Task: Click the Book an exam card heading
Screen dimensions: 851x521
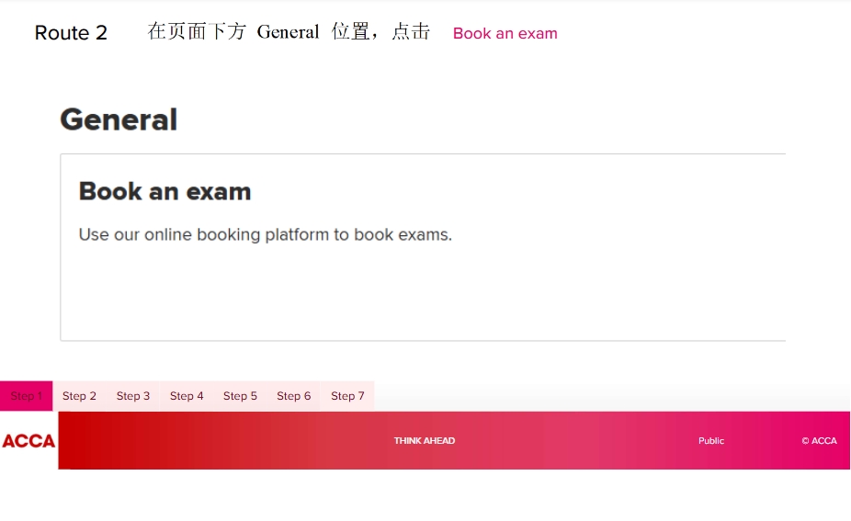Action: click(x=165, y=191)
